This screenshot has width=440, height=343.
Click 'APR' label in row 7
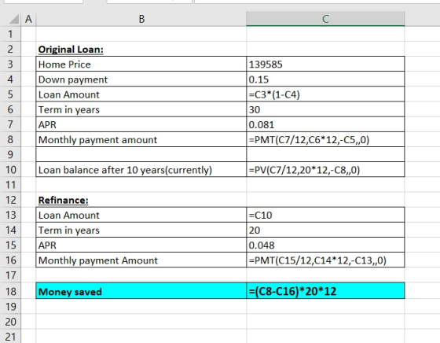point(141,124)
